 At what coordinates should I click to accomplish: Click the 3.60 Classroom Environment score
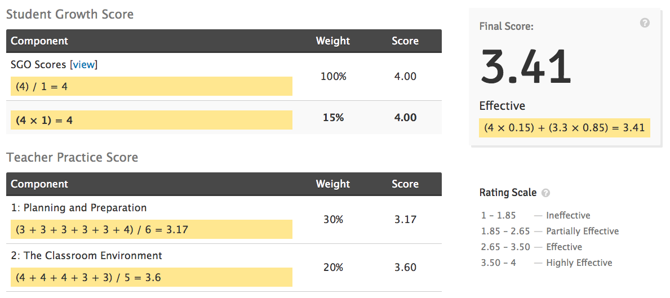coord(405,268)
